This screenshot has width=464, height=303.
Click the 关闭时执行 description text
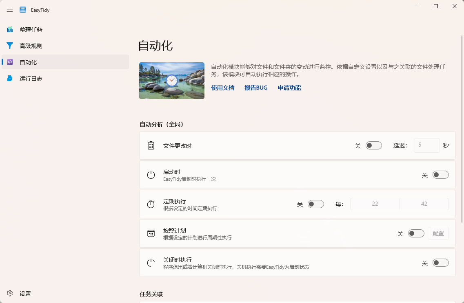tap(236, 267)
